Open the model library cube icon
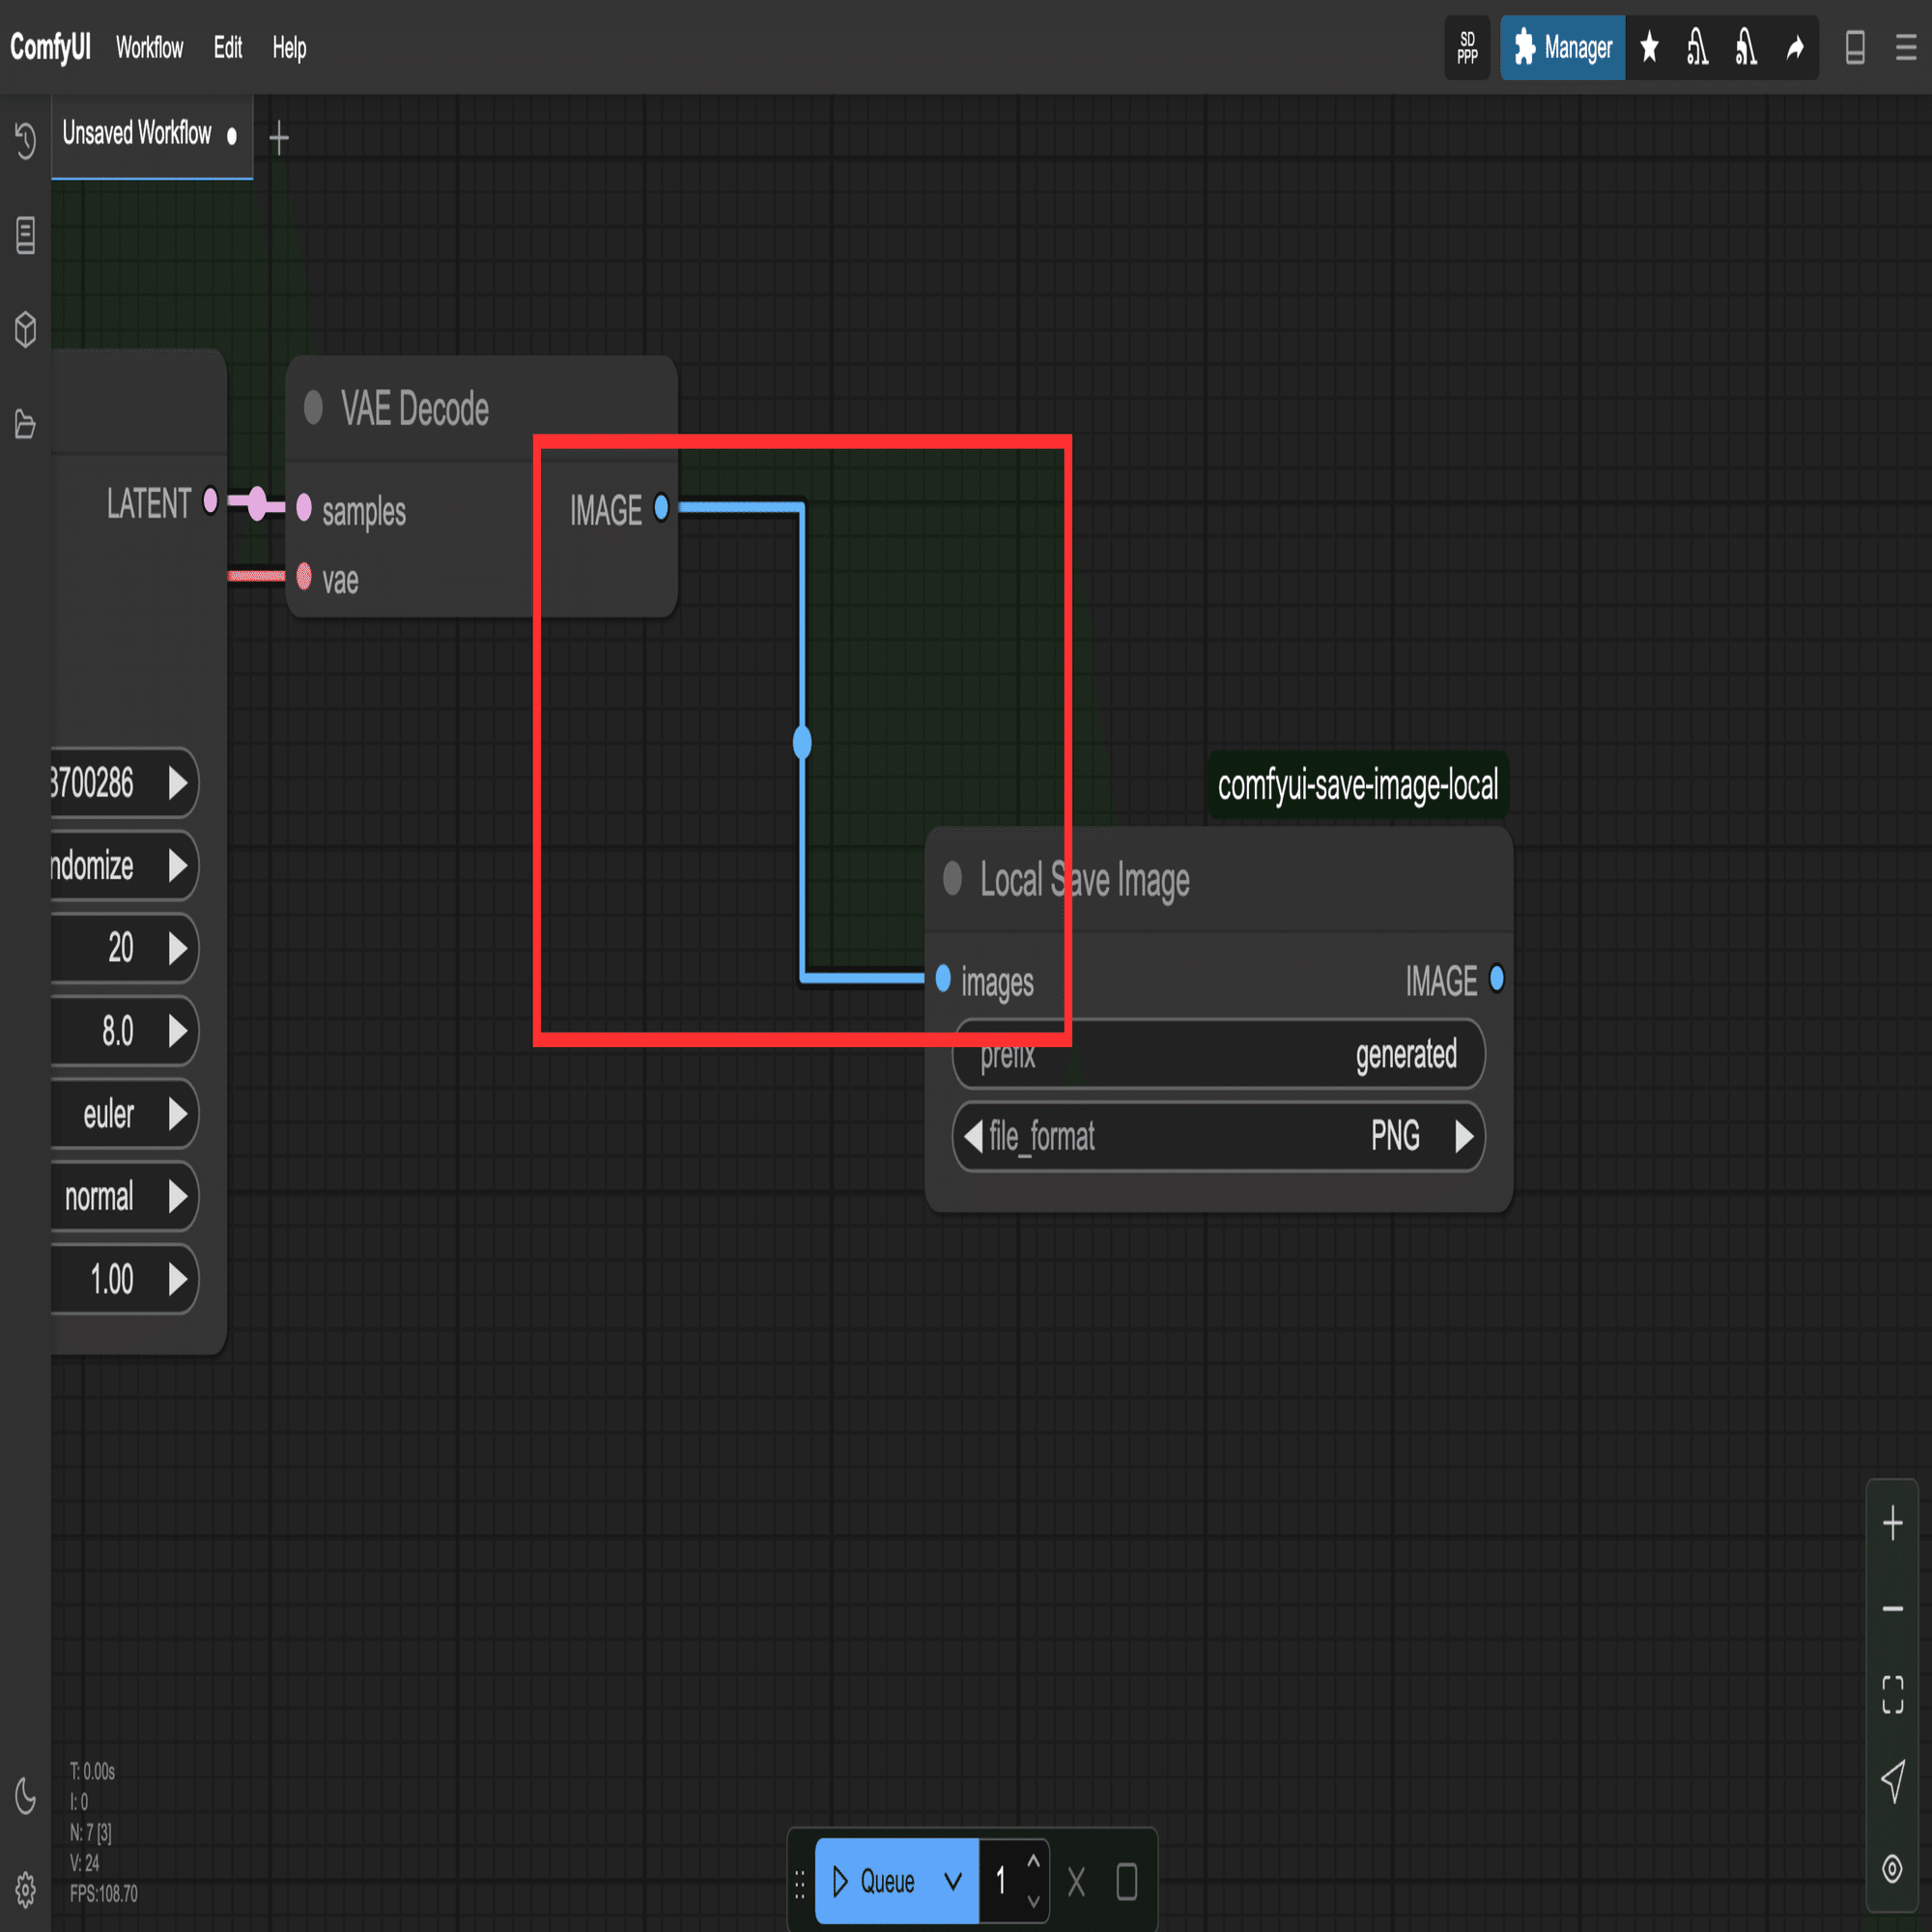The height and width of the screenshot is (1932, 1932). click(25, 329)
